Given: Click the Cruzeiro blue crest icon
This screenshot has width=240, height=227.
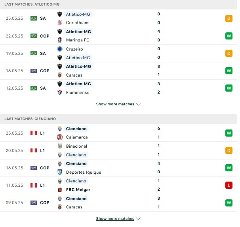Looking at the screenshot, I should (x=60, y=49).
